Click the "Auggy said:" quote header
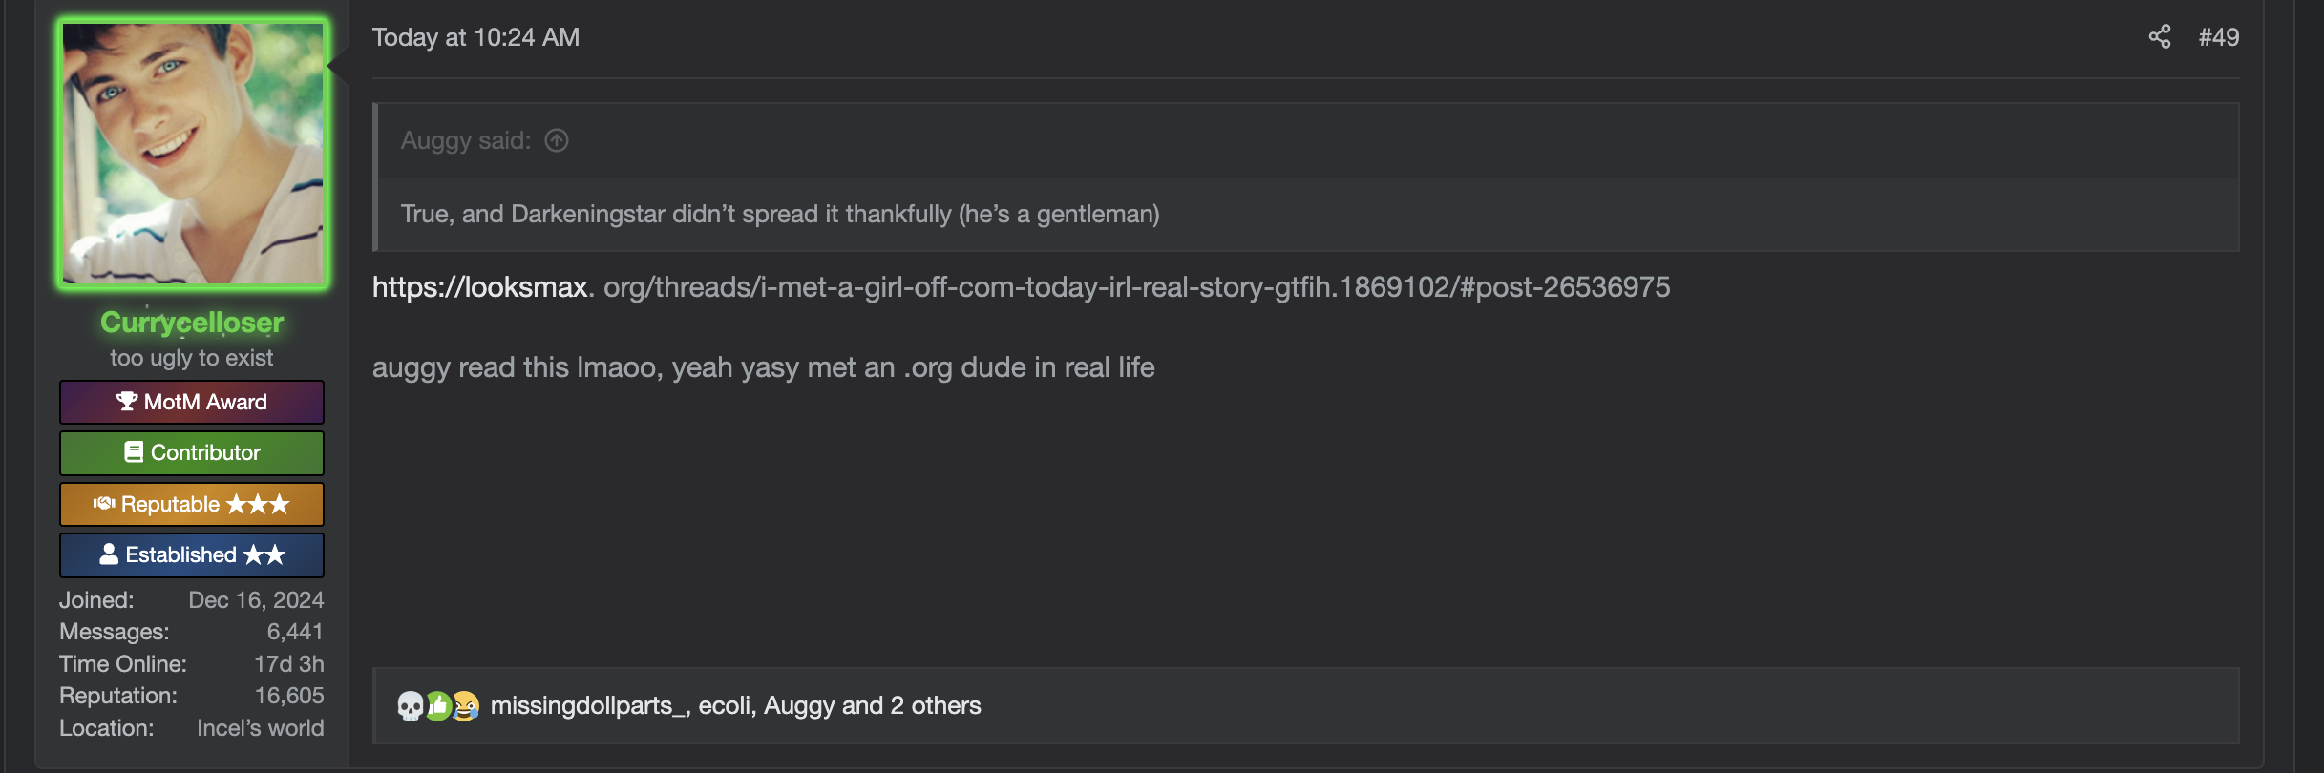This screenshot has width=2324, height=773. (x=465, y=141)
